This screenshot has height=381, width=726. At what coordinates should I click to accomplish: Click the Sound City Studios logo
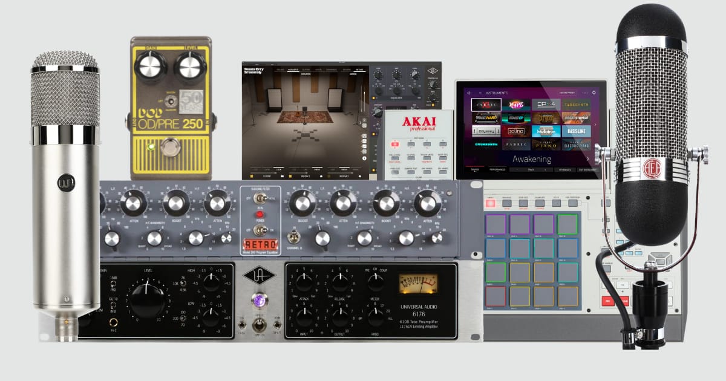[254, 71]
